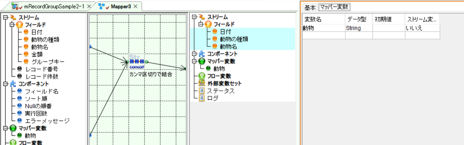Screen dimensions: 464x145
Task: Click the ステータス document icon
Action: tap(202, 91)
